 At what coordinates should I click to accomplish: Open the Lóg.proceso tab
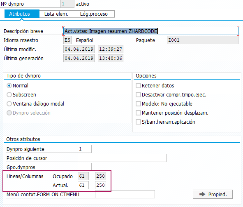(95, 14)
